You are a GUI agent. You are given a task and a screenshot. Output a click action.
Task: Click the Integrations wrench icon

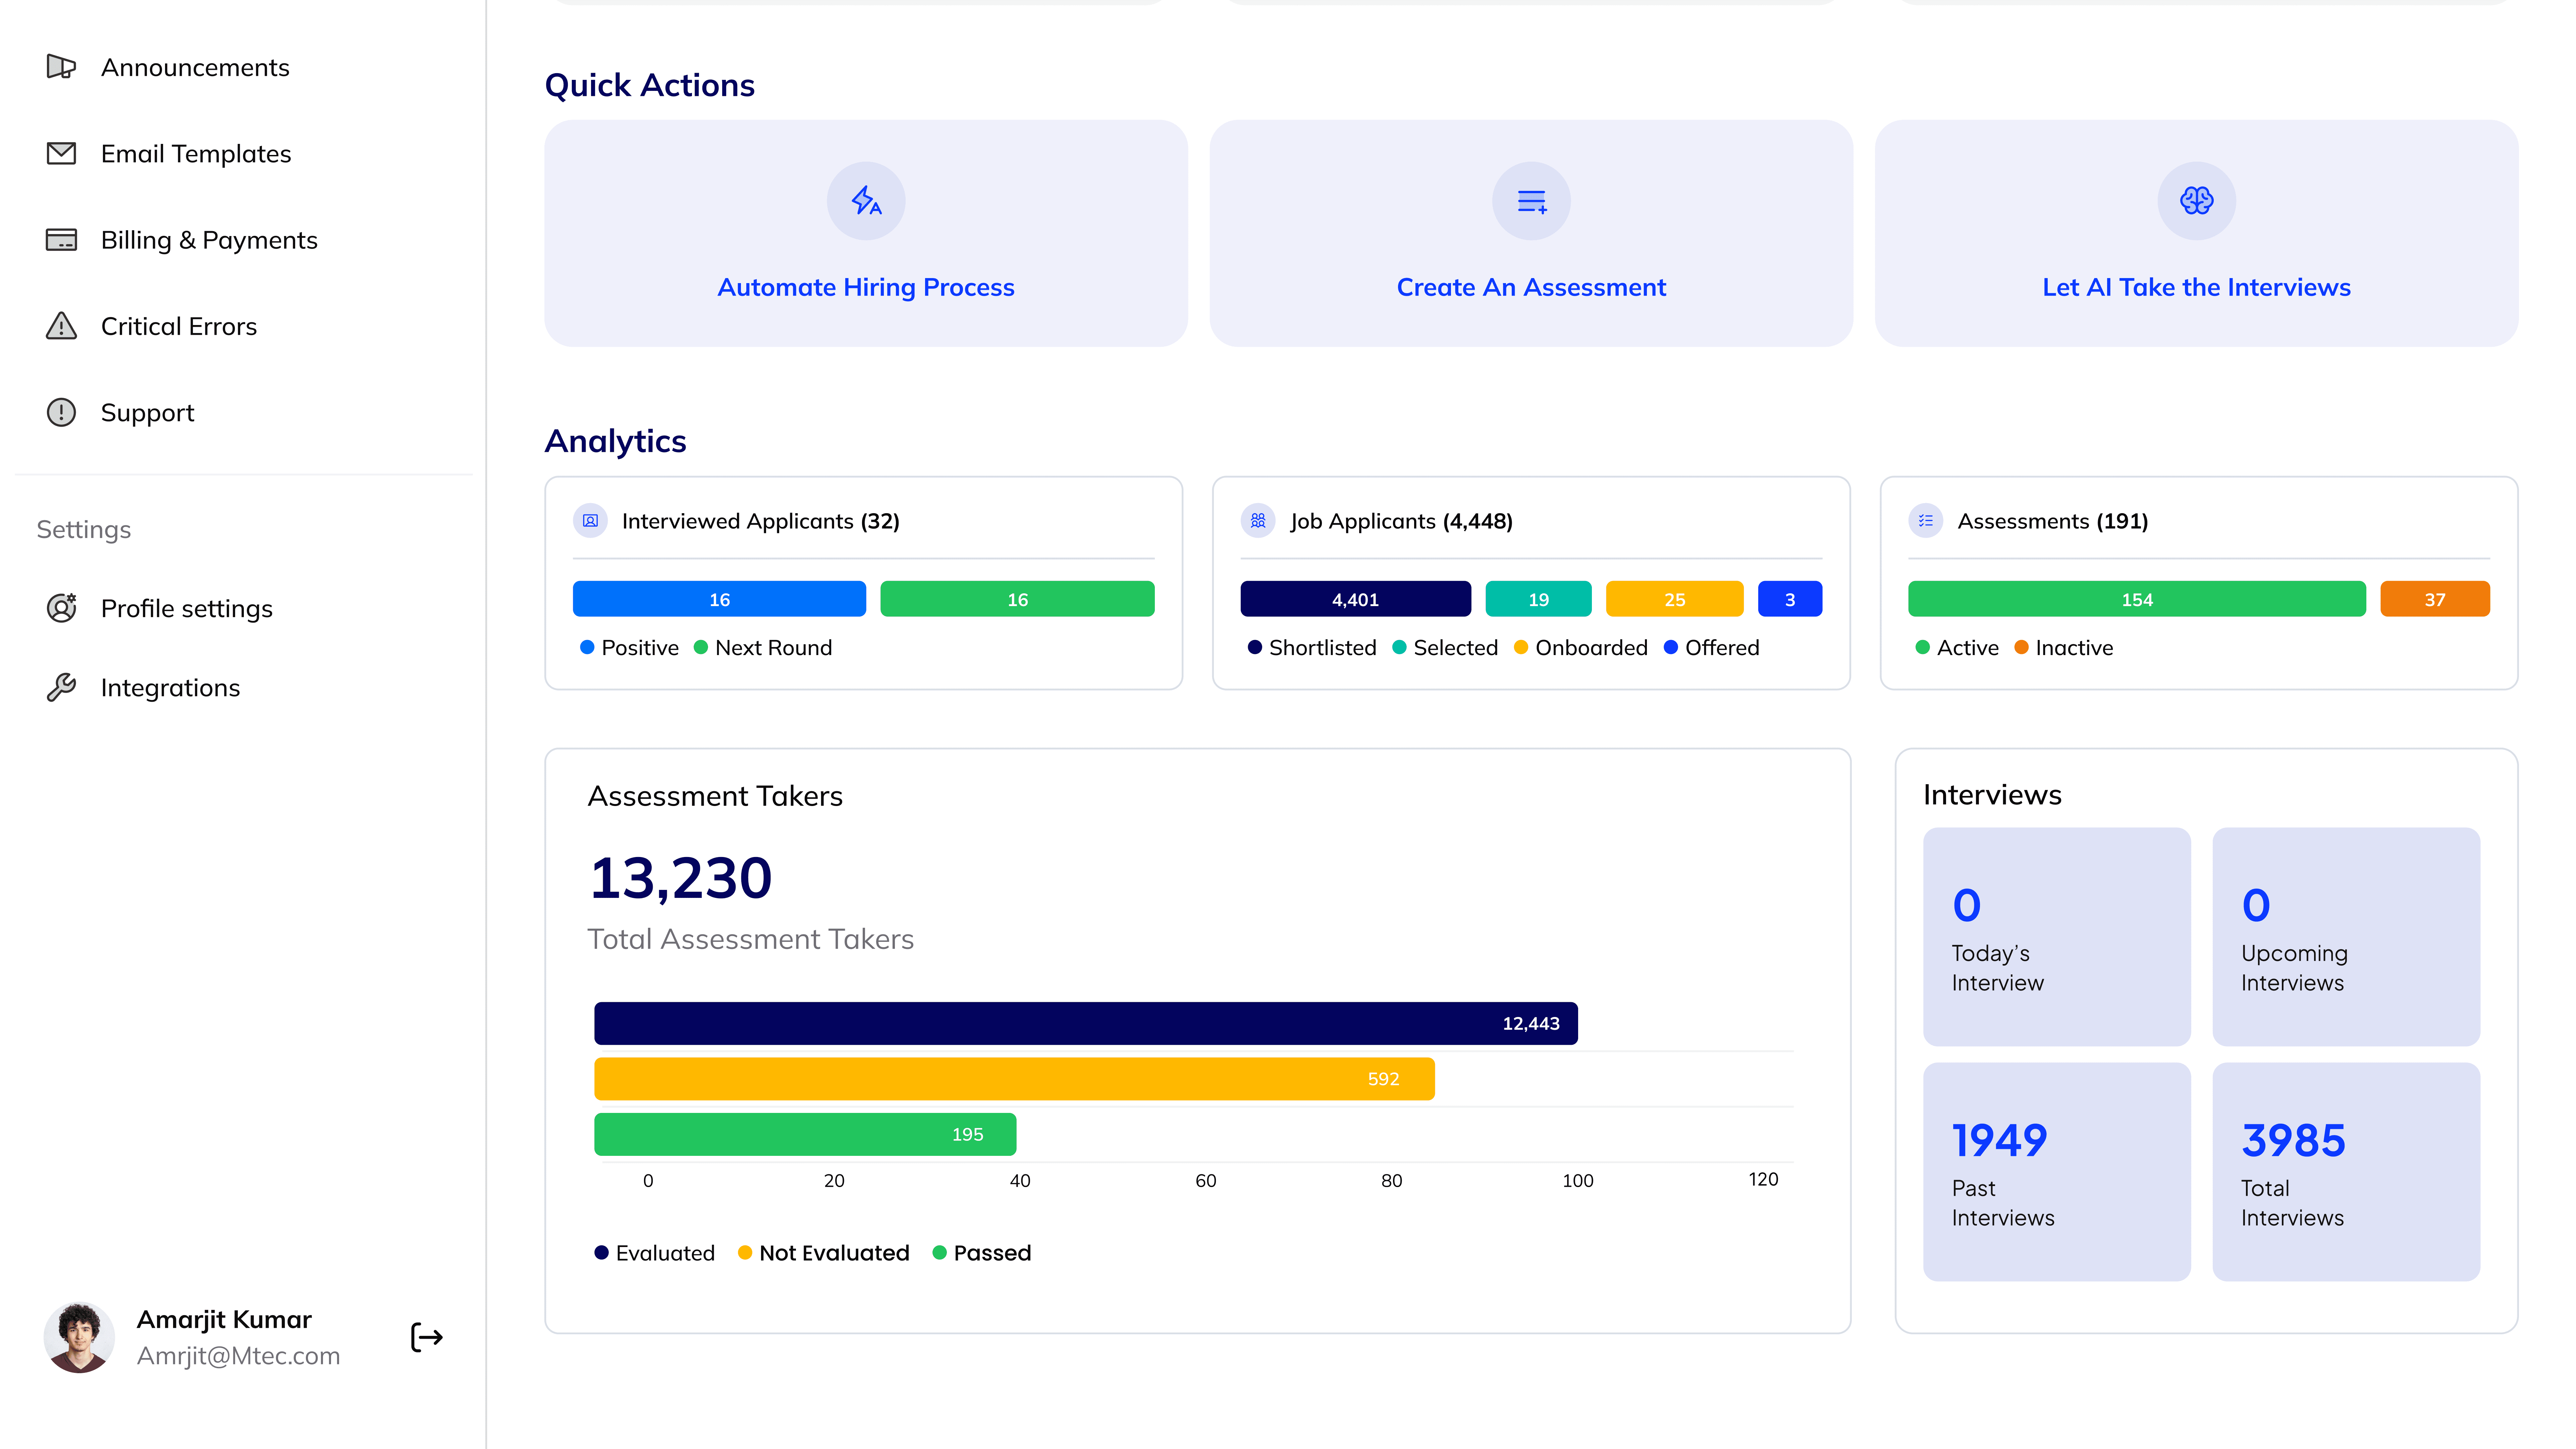[61, 688]
